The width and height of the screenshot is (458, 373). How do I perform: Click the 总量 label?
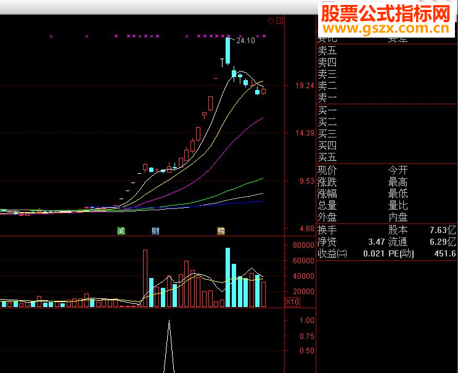tap(327, 205)
